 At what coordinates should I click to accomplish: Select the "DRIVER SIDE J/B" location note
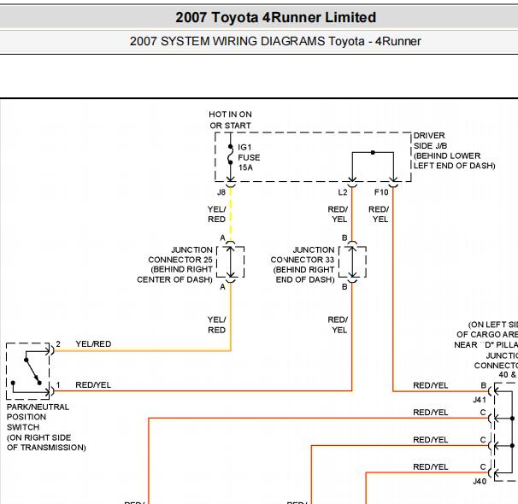tap(454, 150)
